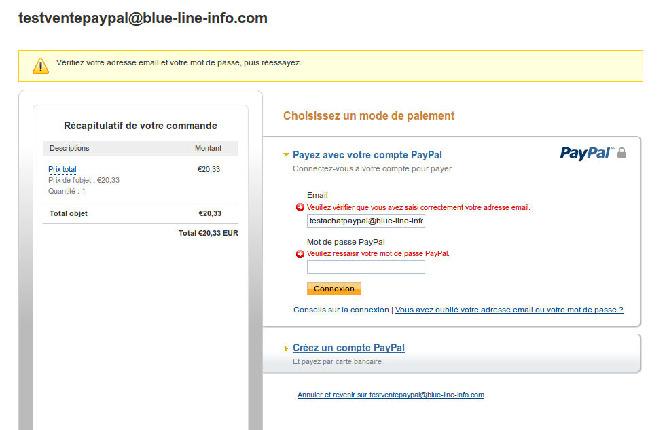Click the "Total €20,33 EUR" summary line
This screenshot has width=667, height=430.
click(x=208, y=233)
